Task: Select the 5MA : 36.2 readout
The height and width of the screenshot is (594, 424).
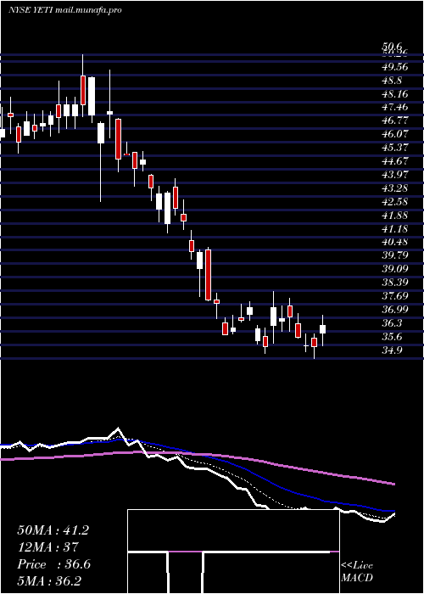Action: 49,581
